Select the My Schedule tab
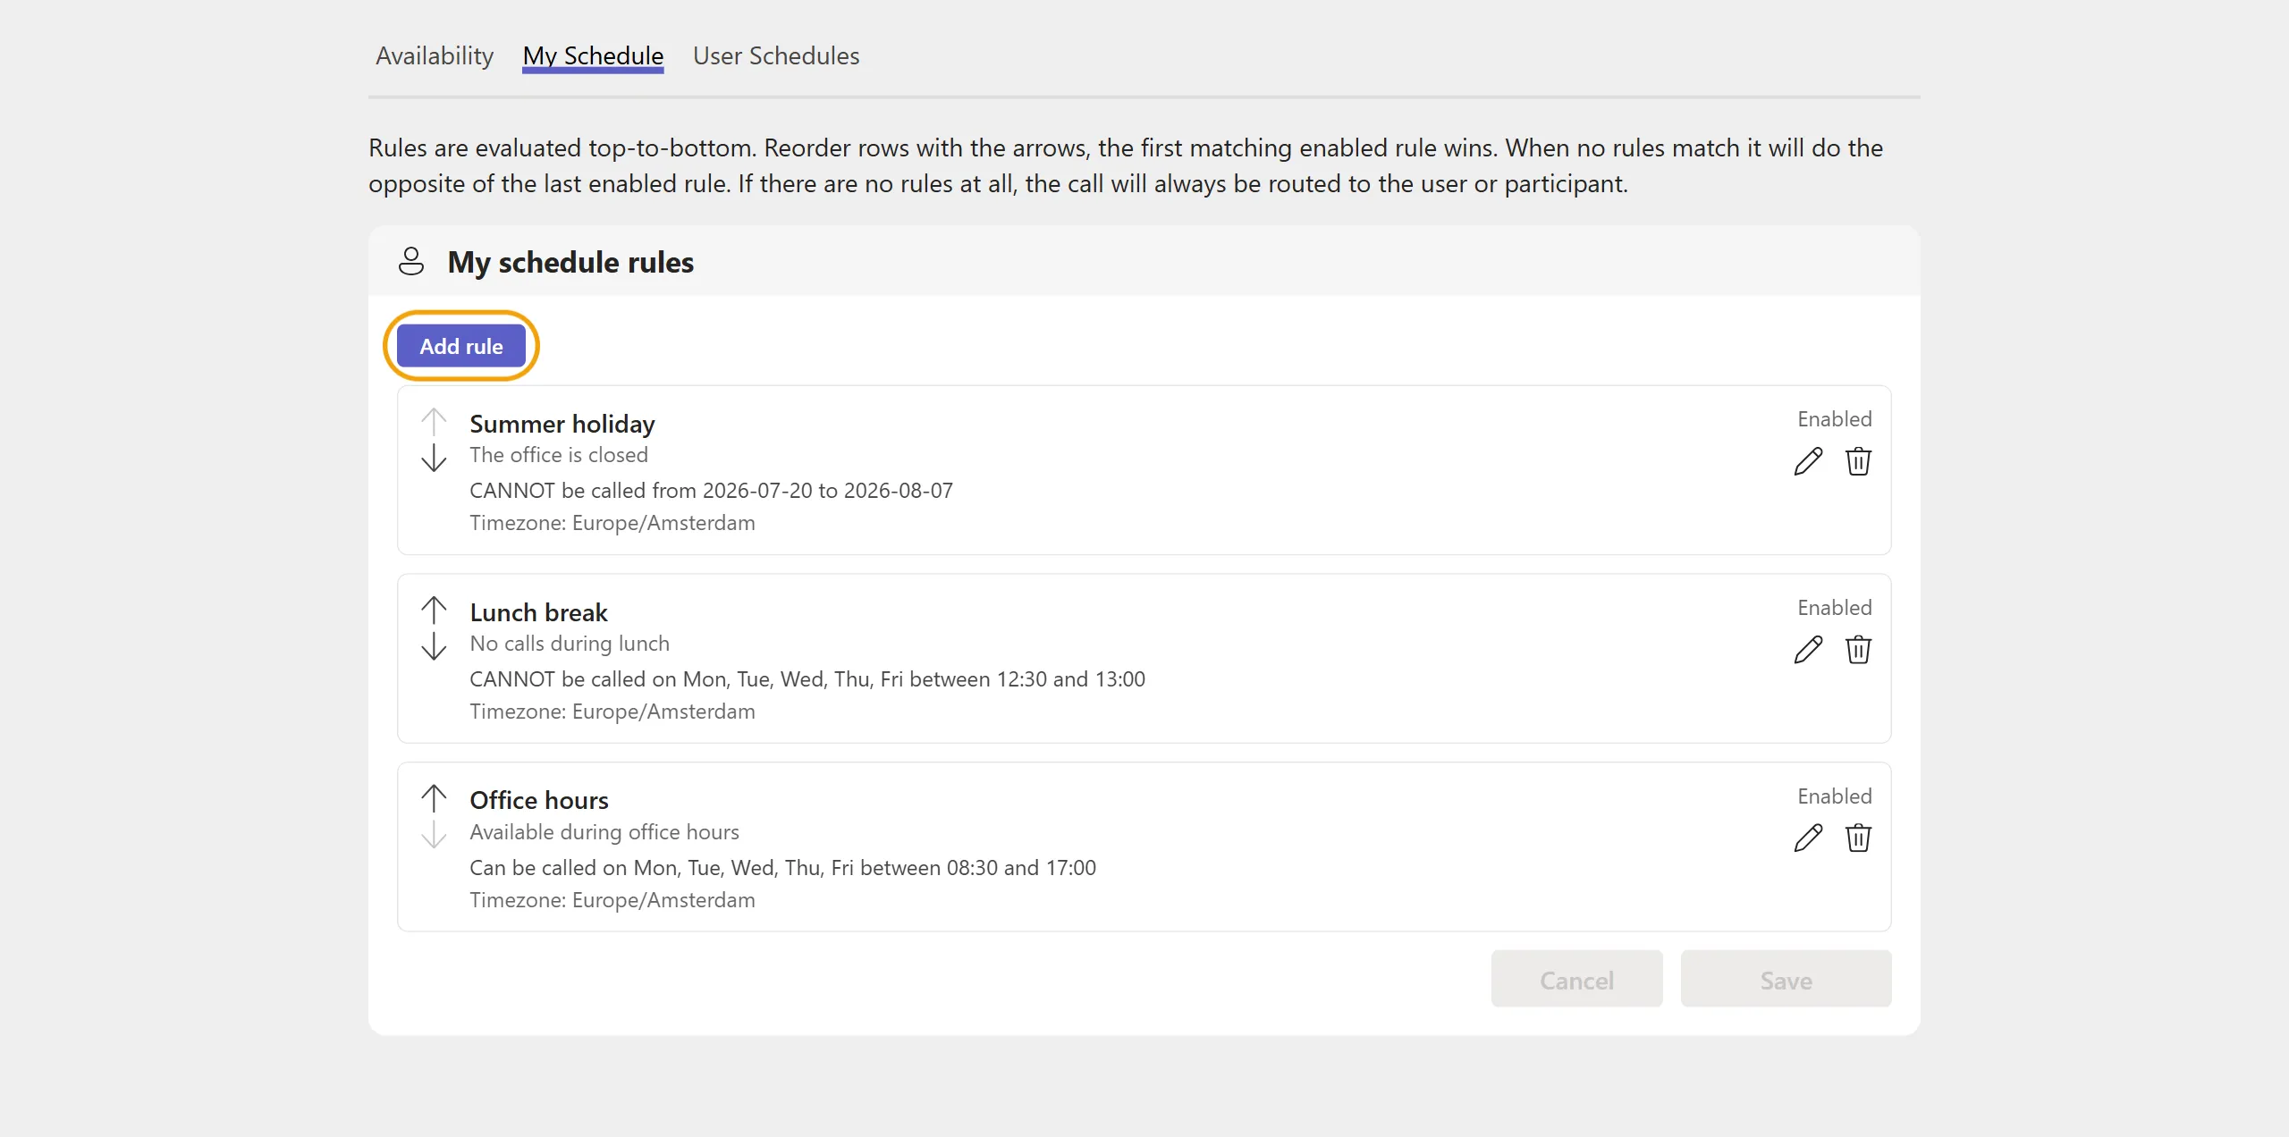 tap(593, 55)
